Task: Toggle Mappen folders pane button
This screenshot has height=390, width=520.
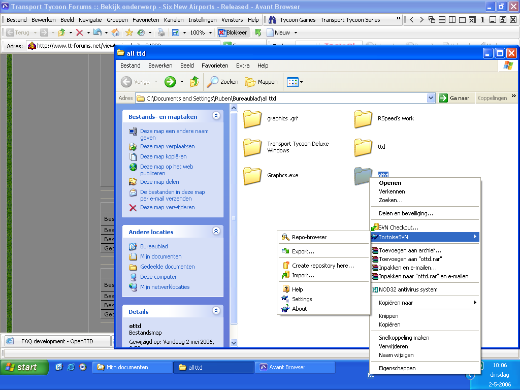Action: [261, 82]
